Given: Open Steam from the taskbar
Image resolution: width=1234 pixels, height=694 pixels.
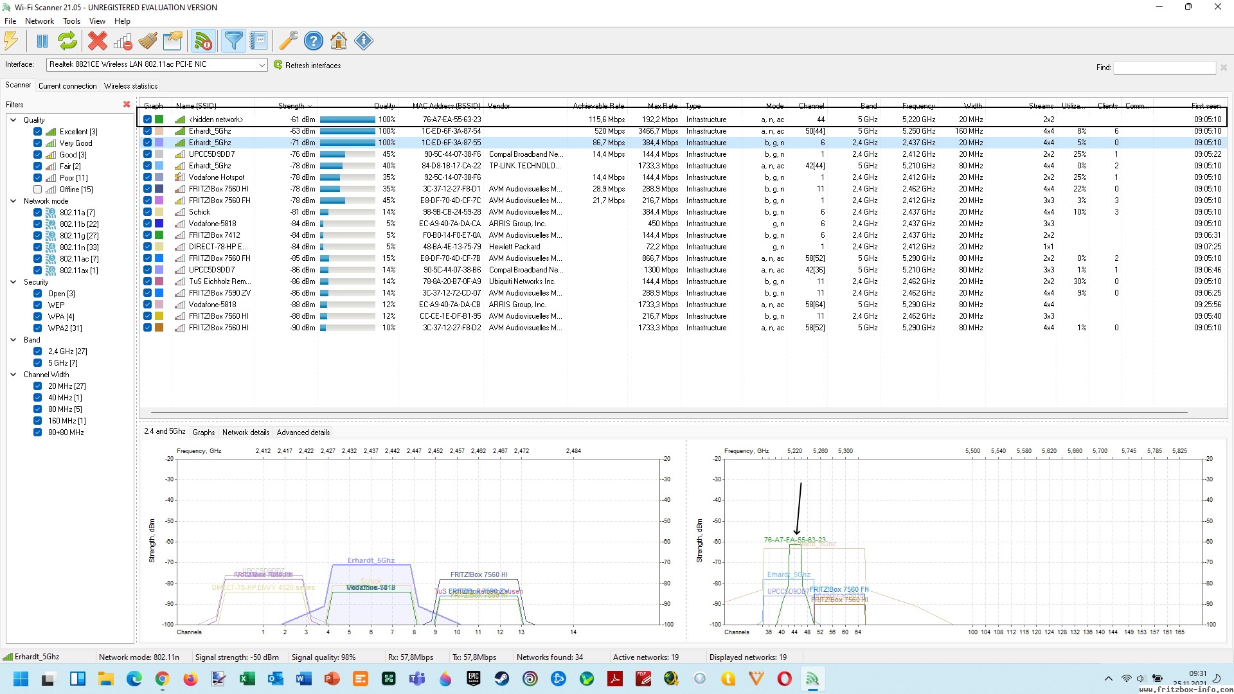Looking at the screenshot, I should coord(501,679).
